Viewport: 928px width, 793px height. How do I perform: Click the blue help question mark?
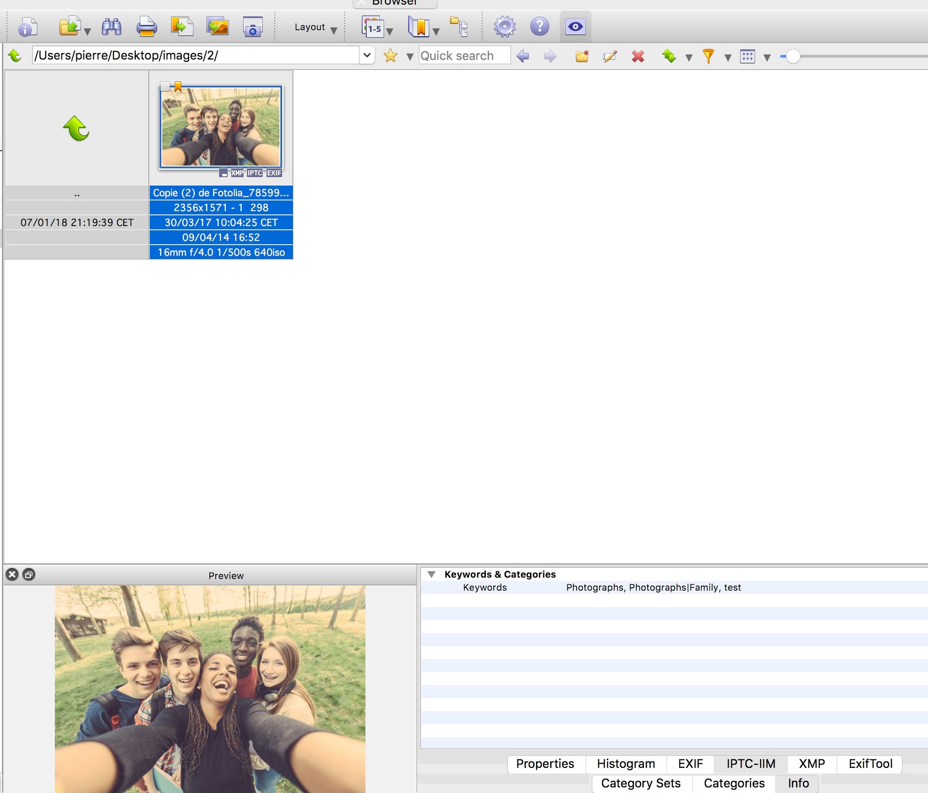[539, 27]
